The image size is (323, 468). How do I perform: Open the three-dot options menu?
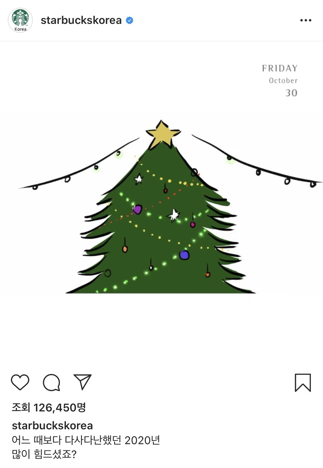[306, 20]
